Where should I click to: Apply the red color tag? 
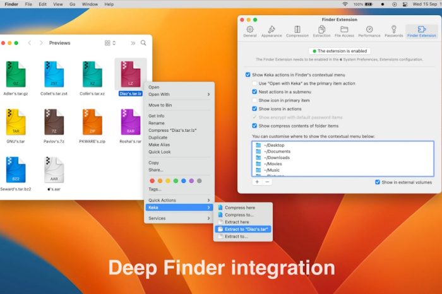click(x=152, y=180)
